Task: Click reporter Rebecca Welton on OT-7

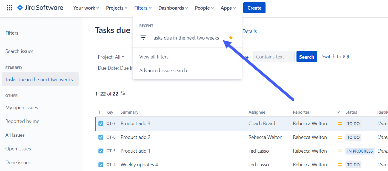Action: coord(310,124)
